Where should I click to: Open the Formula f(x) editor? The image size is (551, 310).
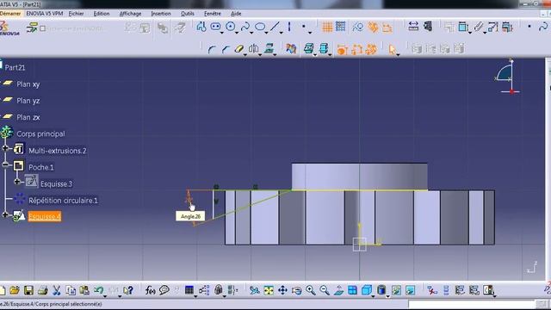click(151, 290)
